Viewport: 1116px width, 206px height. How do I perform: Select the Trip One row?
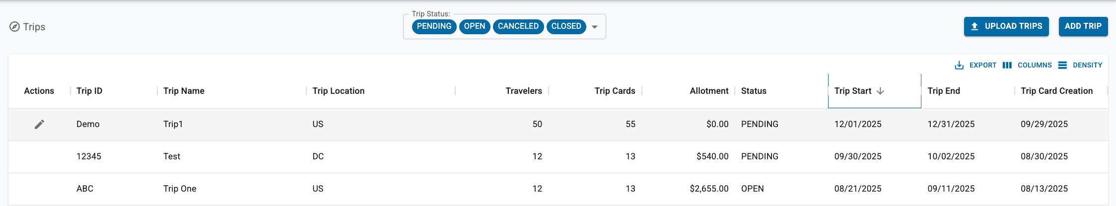[x=180, y=189]
